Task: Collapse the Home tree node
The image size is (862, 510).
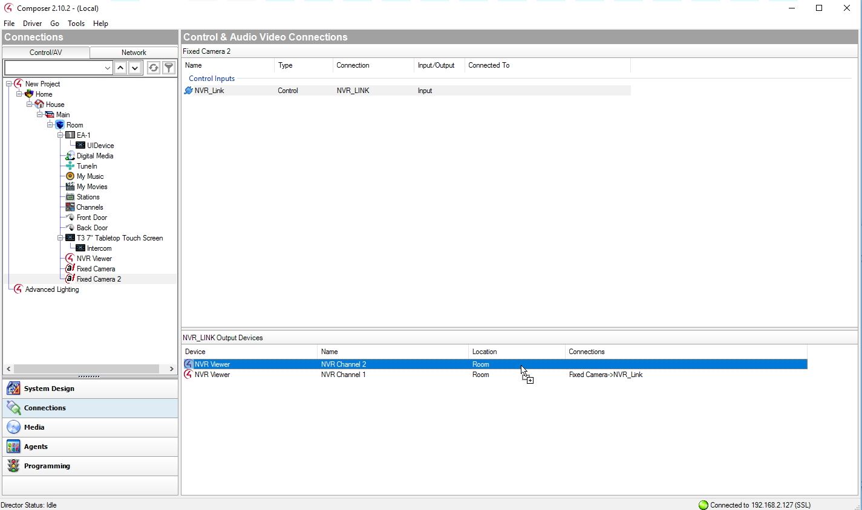Action: (x=19, y=94)
